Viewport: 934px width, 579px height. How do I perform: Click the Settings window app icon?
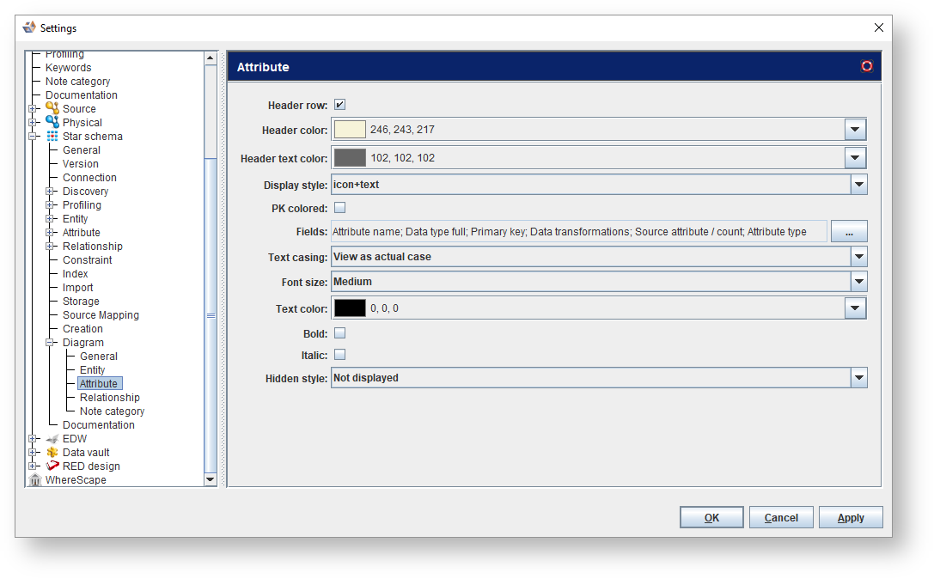[x=29, y=27]
